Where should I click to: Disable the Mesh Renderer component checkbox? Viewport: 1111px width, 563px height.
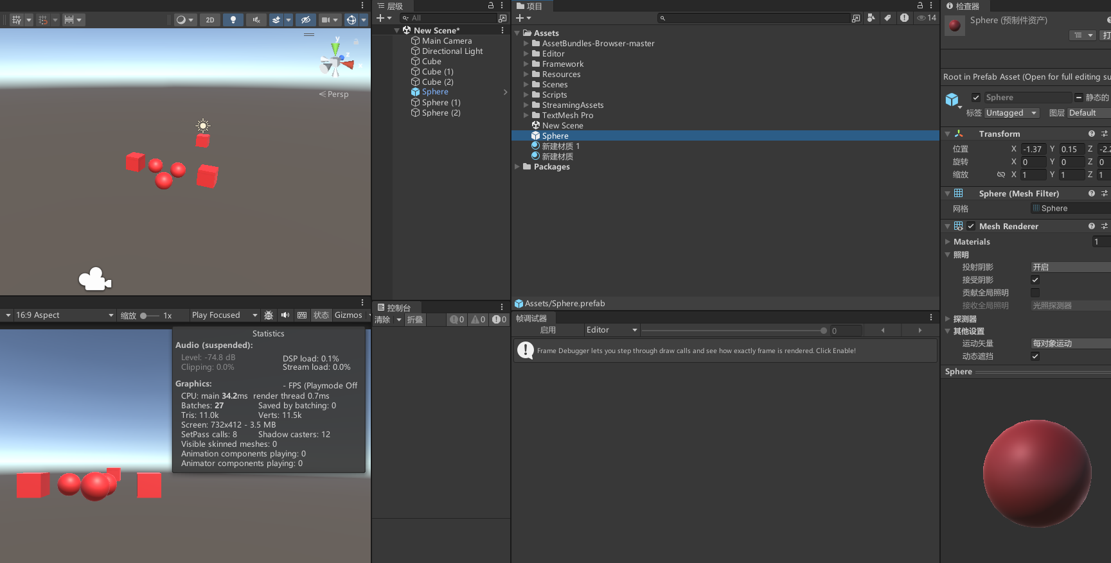[x=971, y=226]
